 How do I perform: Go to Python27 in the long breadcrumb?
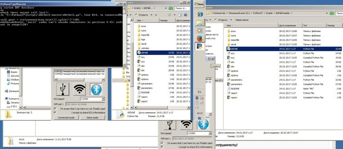pos(258,13)
